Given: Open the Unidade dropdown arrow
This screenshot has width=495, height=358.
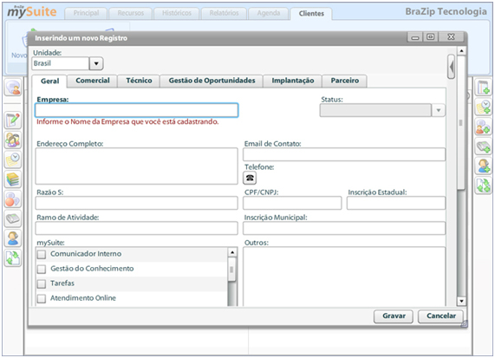Looking at the screenshot, I should (96, 64).
